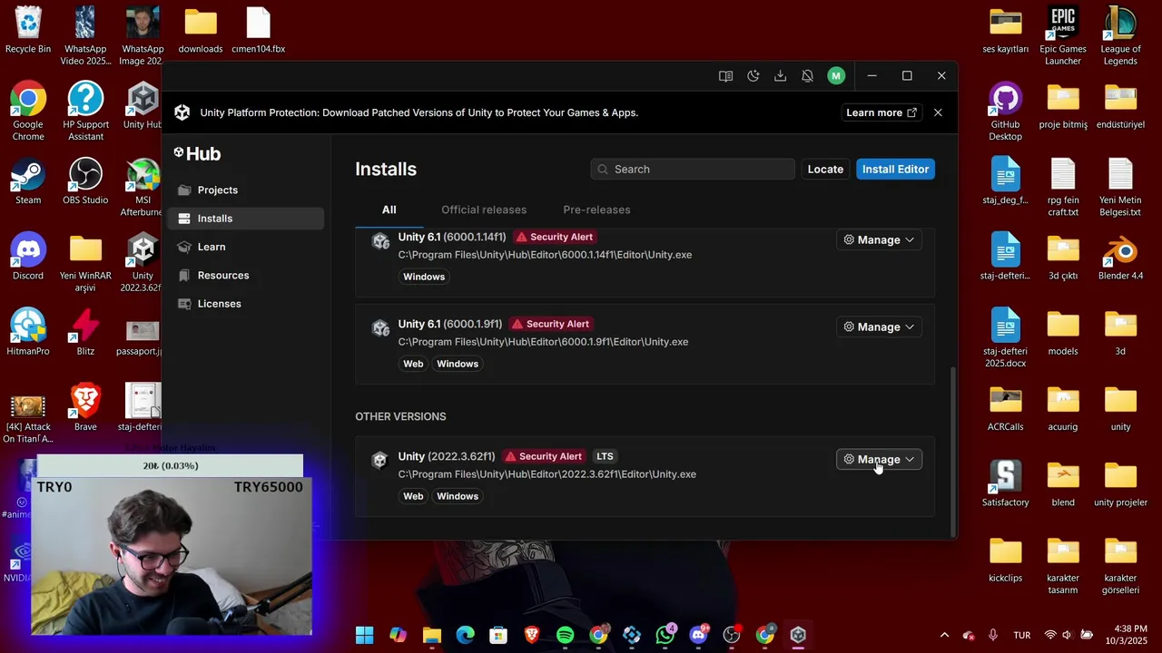Click the Search installs field
This screenshot has width=1162, height=653.
click(x=693, y=169)
